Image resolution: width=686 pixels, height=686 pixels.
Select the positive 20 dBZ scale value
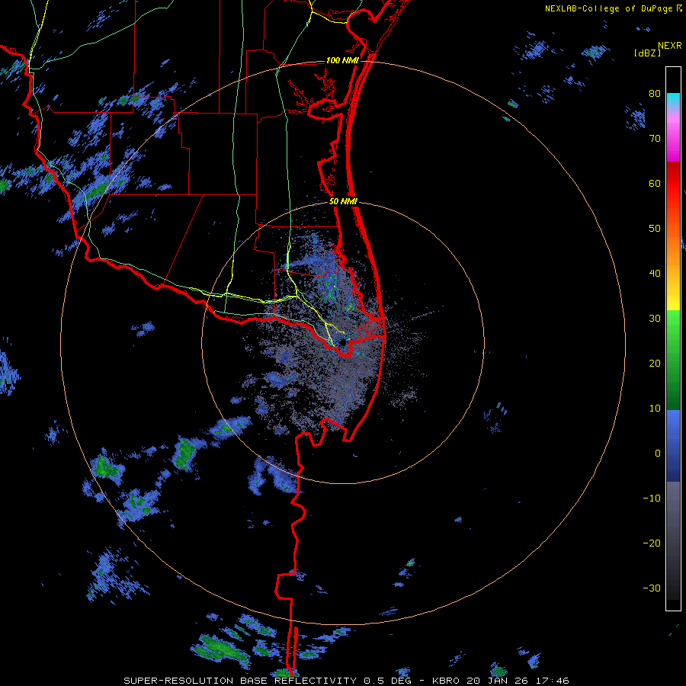click(x=655, y=363)
